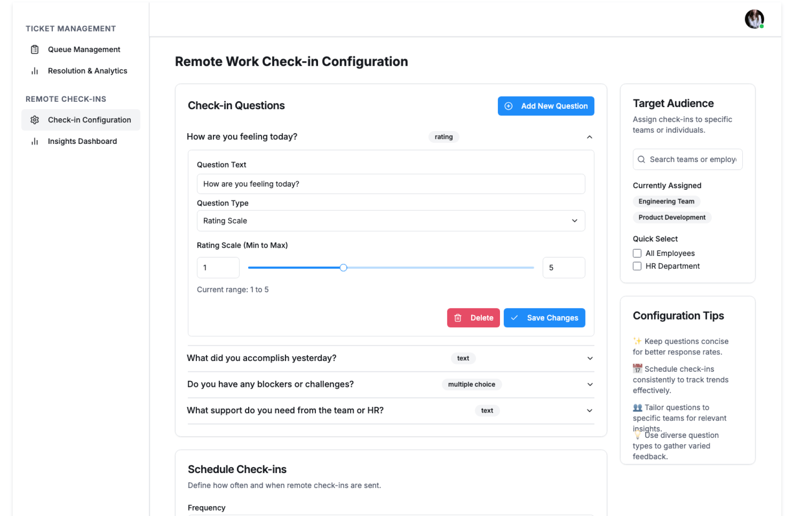Screen dimensions: 794x516
Task: Click the Product Development assigned tag
Action: point(672,217)
